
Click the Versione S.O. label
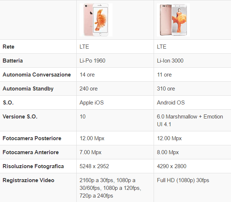pyautogui.click(x=20, y=117)
